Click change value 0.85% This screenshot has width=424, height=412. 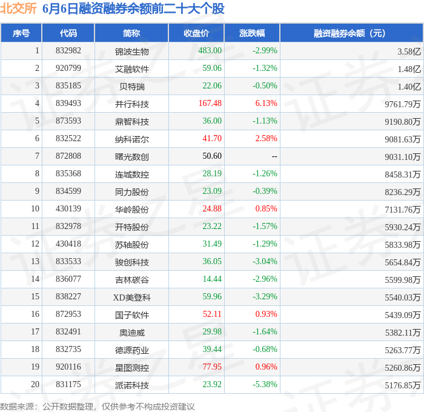266,209
